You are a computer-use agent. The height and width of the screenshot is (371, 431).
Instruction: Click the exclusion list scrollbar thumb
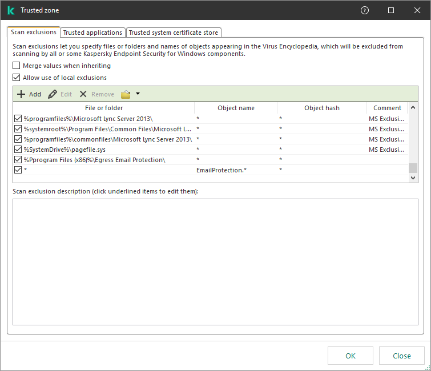413,168
